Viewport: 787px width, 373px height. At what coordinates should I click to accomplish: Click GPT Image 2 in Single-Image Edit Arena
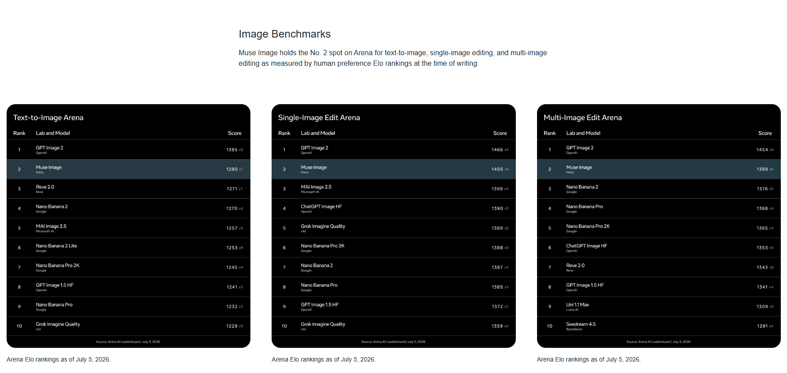point(314,148)
